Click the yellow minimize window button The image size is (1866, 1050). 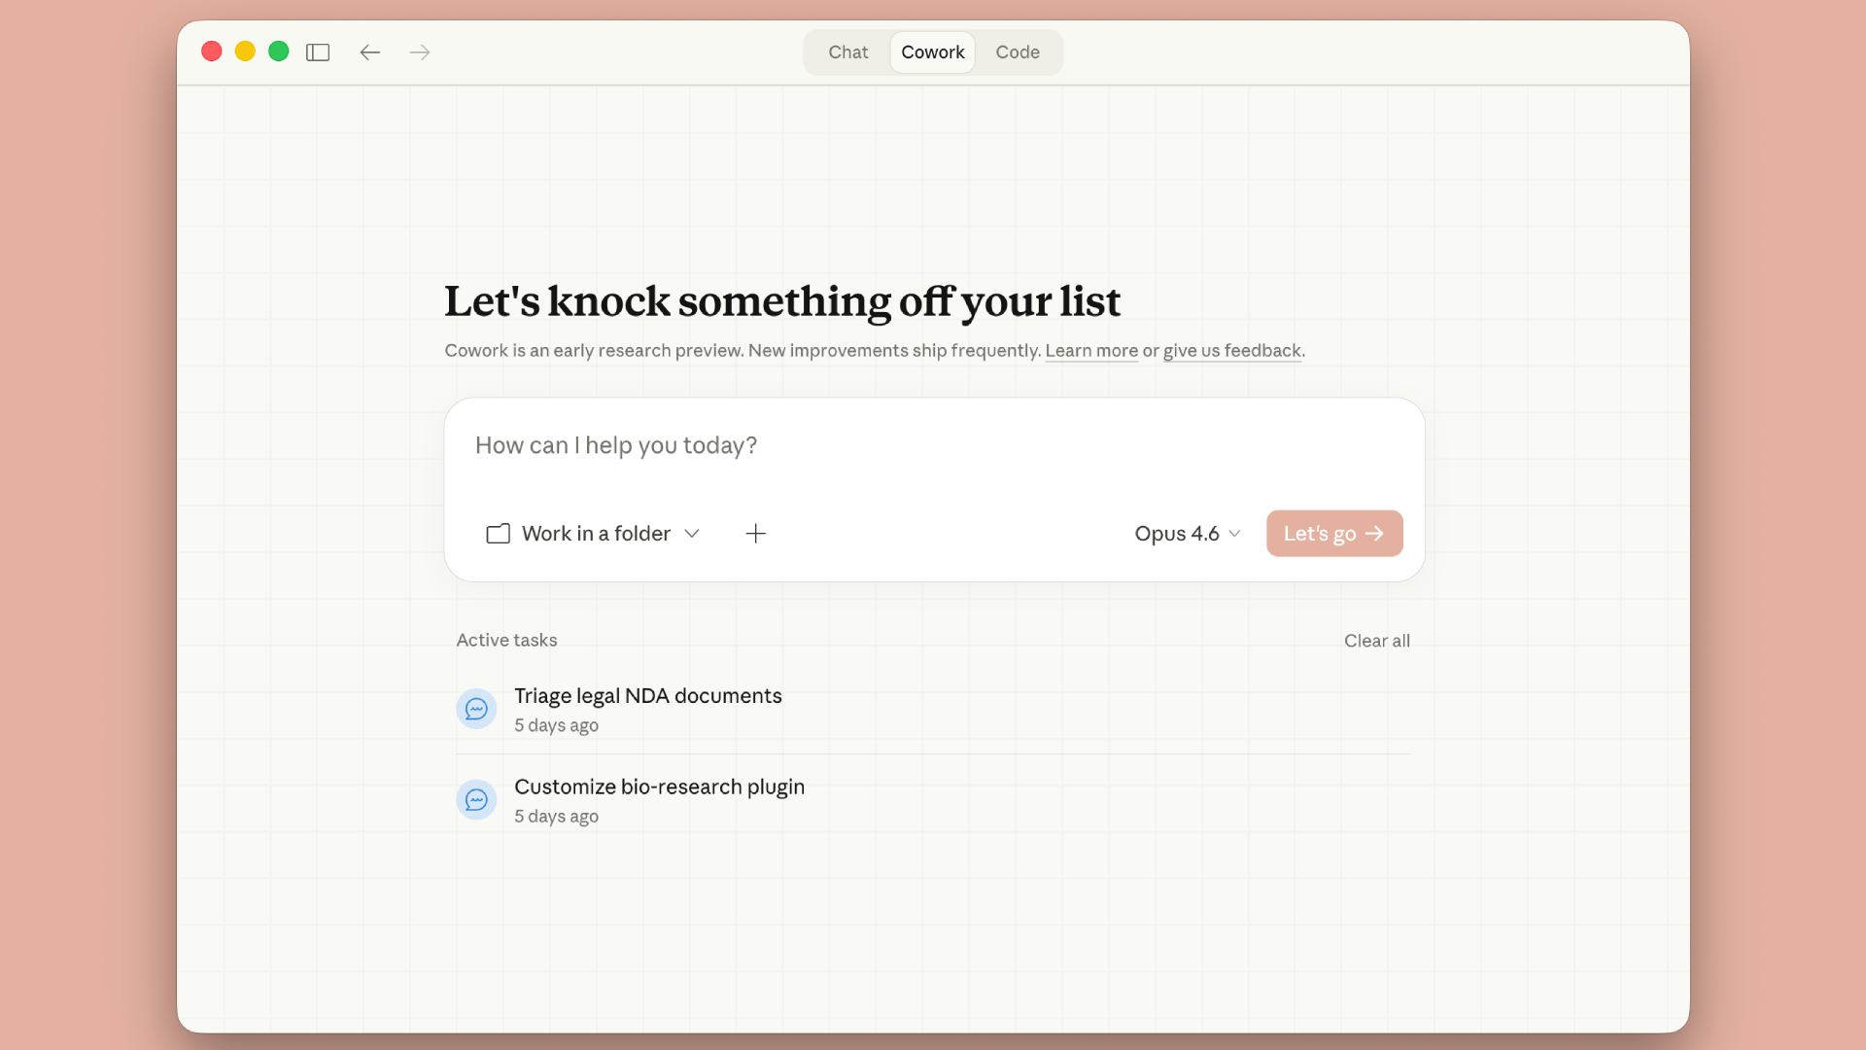pyautogui.click(x=245, y=52)
